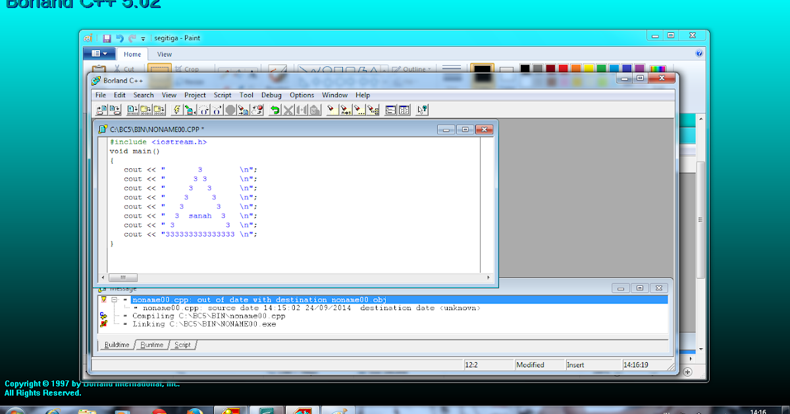Click the 'Modified' status bar field

pos(539,365)
